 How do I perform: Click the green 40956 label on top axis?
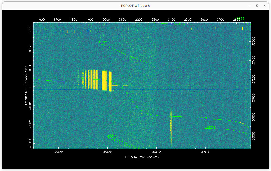239,19
